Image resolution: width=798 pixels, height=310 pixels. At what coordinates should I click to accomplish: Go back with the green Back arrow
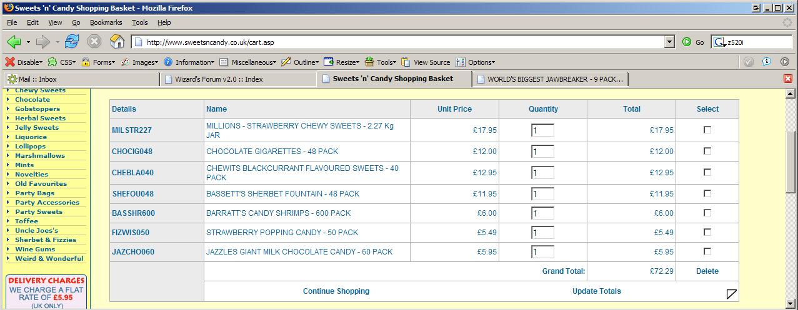point(14,42)
